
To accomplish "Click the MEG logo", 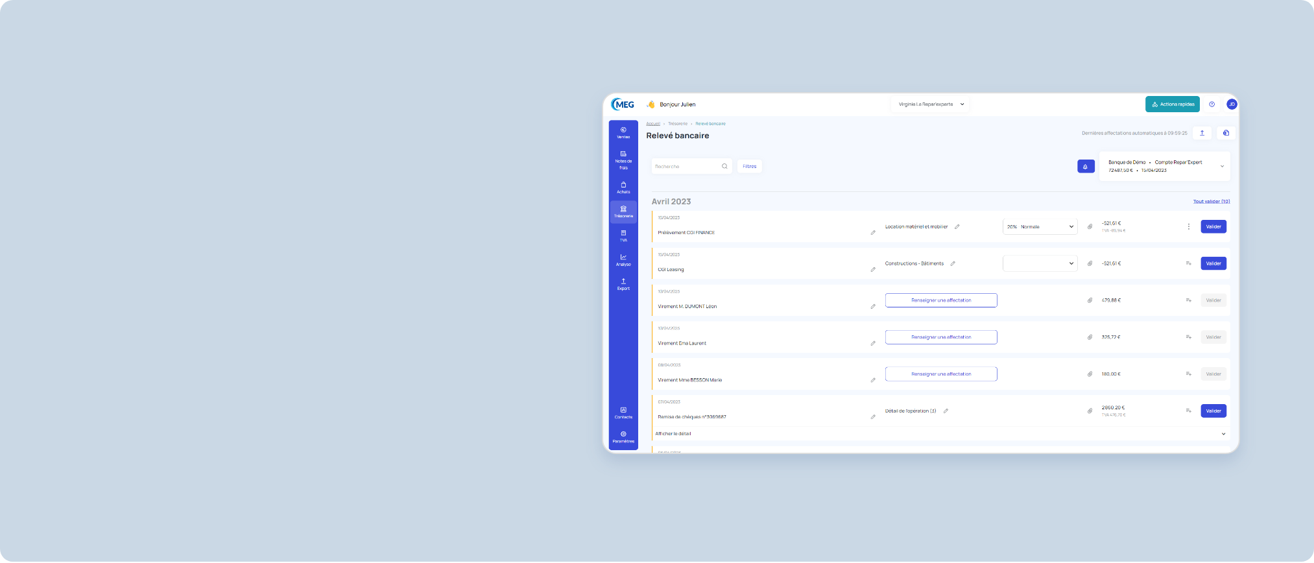I will point(623,104).
